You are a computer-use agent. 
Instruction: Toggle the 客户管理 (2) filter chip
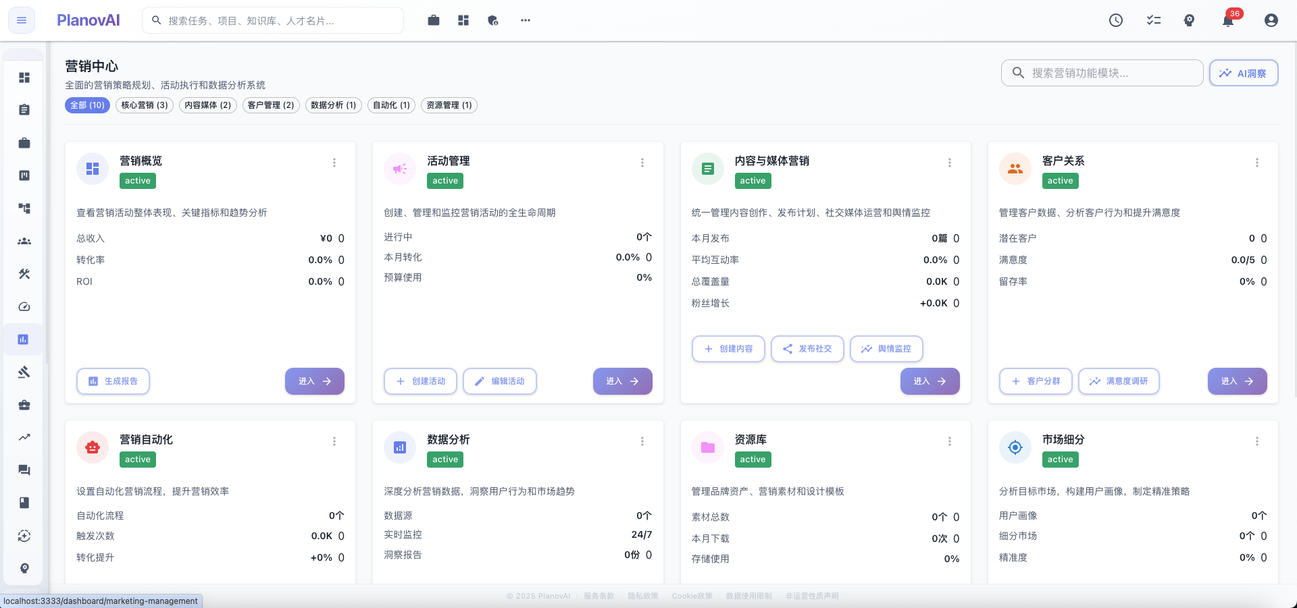[x=271, y=105]
